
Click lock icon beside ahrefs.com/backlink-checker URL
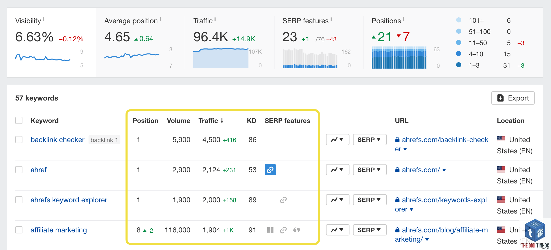[397, 140]
